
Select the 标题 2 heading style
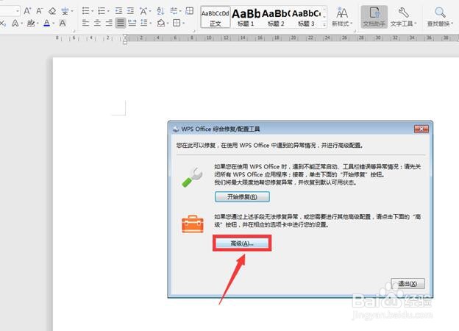(x=276, y=17)
